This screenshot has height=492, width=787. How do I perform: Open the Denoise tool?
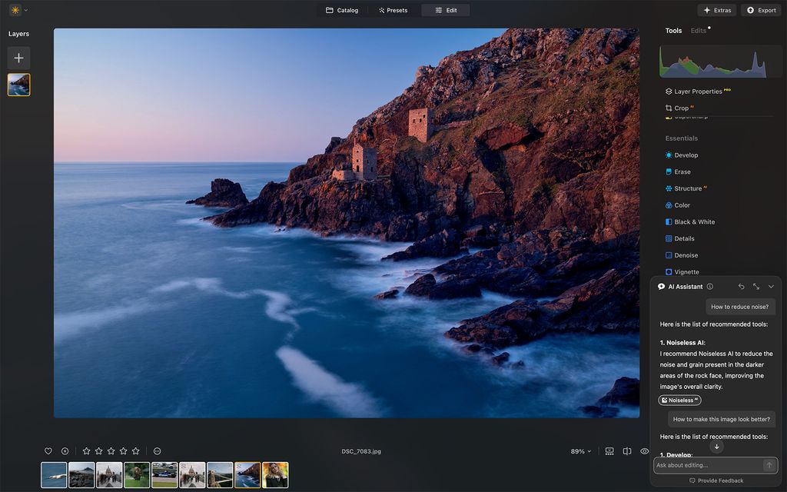[686, 254]
